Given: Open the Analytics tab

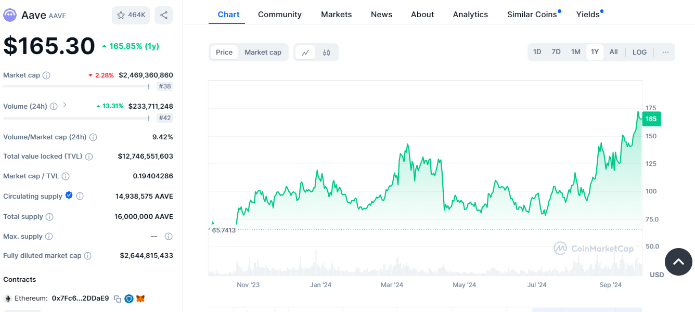Looking at the screenshot, I should click(x=470, y=15).
